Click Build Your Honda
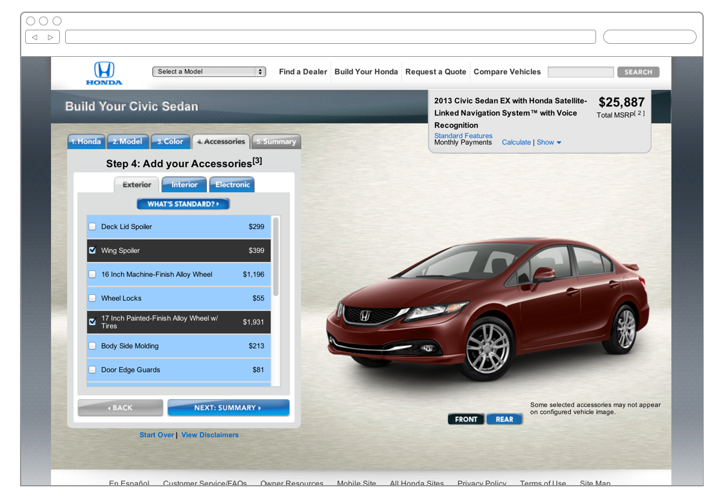 pyautogui.click(x=366, y=72)
